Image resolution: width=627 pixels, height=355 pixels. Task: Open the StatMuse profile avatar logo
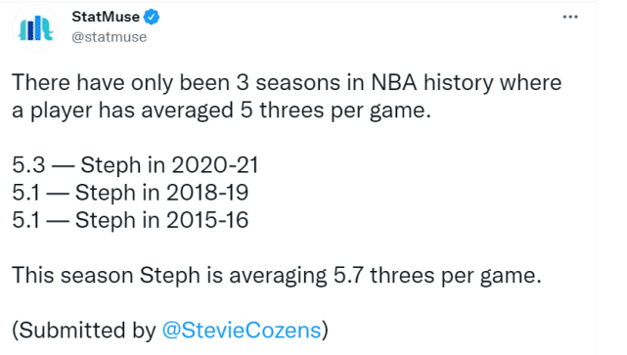pos(35,28)
